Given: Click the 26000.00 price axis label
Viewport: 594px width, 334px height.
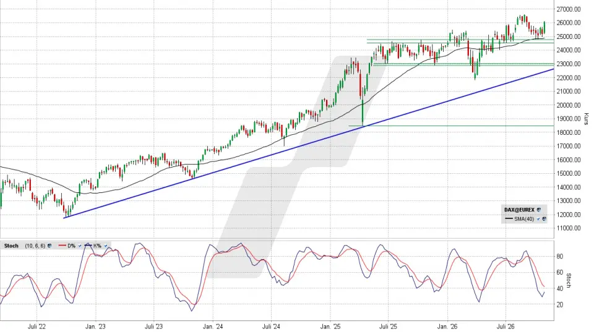Looking at the screenshot, I should (568, 23).
